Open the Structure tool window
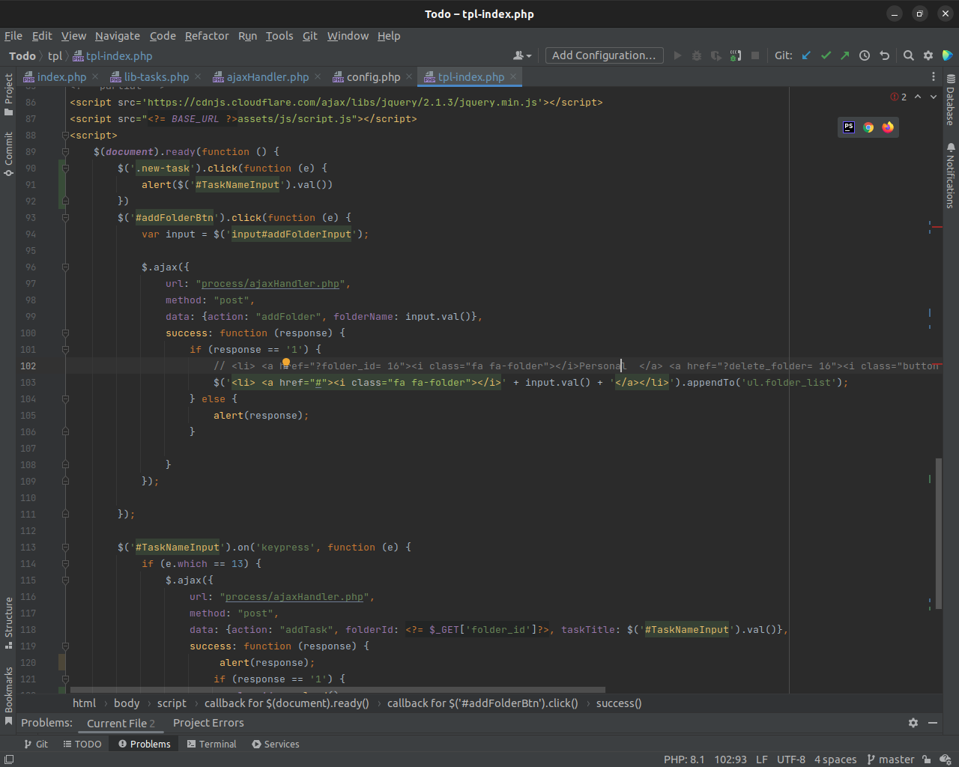959x767 pixels. (x=8, y=622)
